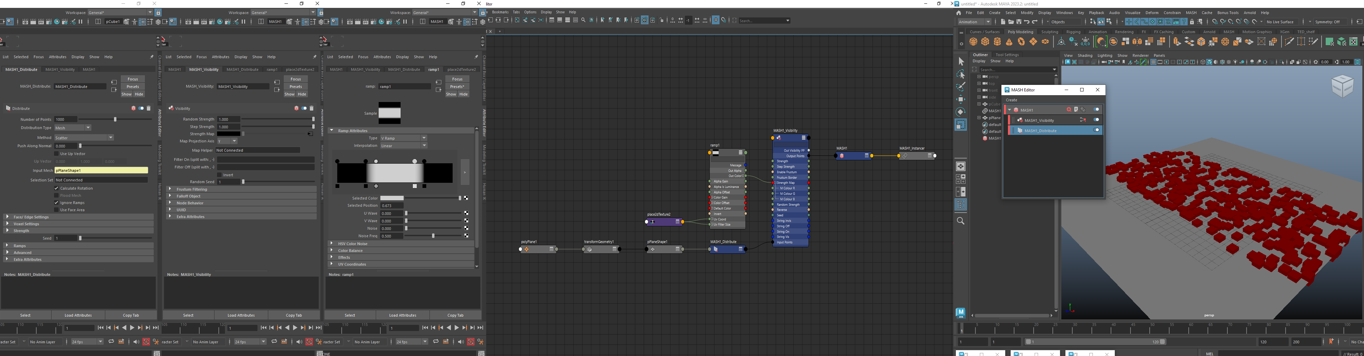Viewport: 1364px width, 356px height.
Task: Open the MASH1 notes document icon in MASH Editor
Action: click(x=1076, y=109)
